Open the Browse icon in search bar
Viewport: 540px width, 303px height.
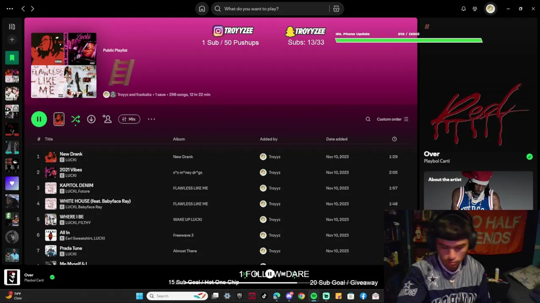336,8
